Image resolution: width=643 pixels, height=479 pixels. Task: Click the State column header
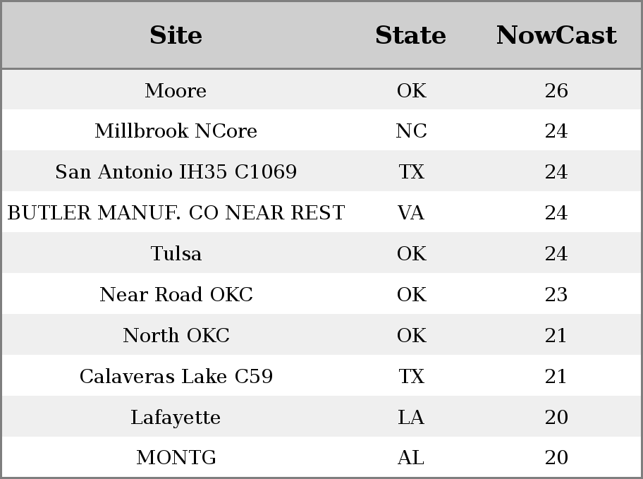pyautogui.click(x=410, y=35)
